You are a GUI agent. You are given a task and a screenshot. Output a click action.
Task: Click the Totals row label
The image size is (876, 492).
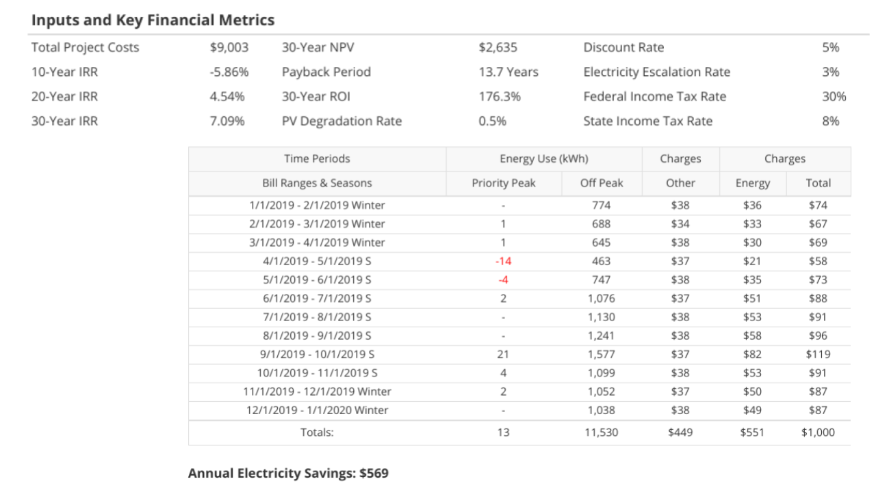tap(317, 433)
